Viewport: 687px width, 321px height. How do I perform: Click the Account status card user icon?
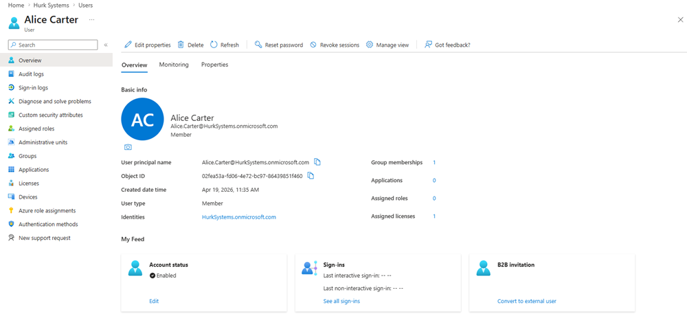[x=135, y=268]
